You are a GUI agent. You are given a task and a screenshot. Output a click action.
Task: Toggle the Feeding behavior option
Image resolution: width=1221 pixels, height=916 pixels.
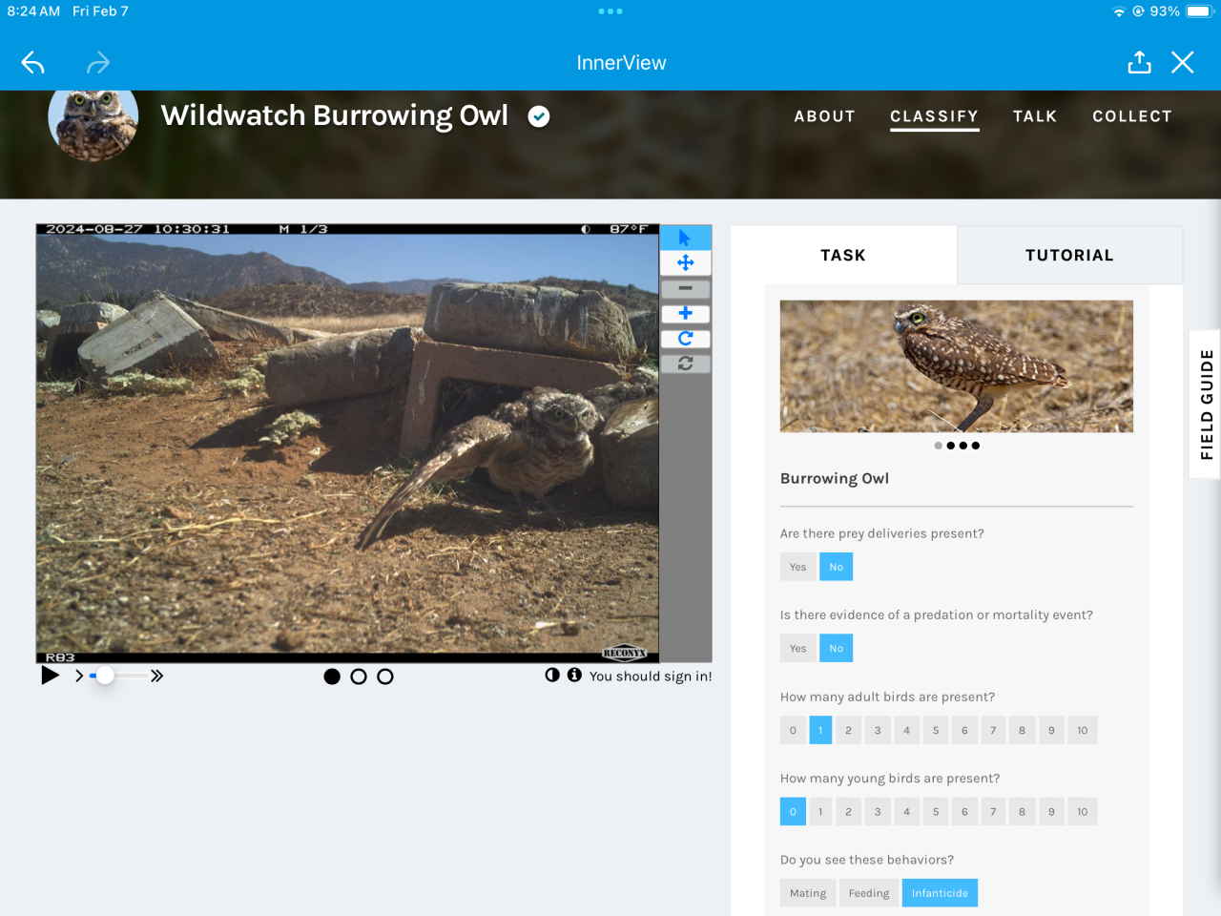[x=869, y=893]
